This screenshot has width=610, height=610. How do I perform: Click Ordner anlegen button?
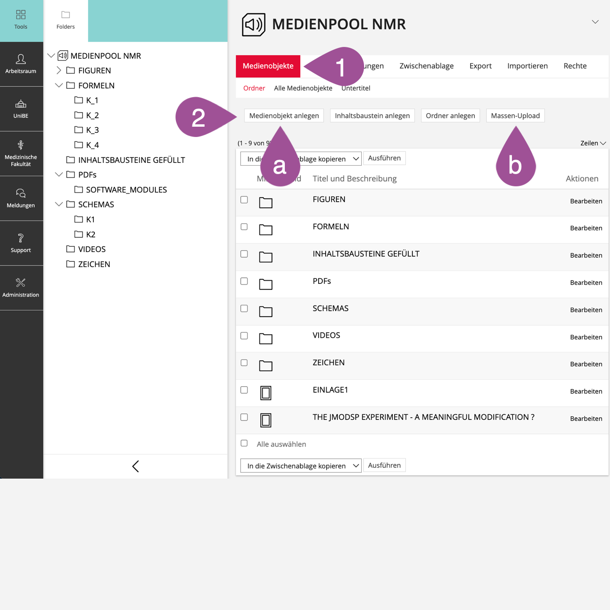click(450, 116)
